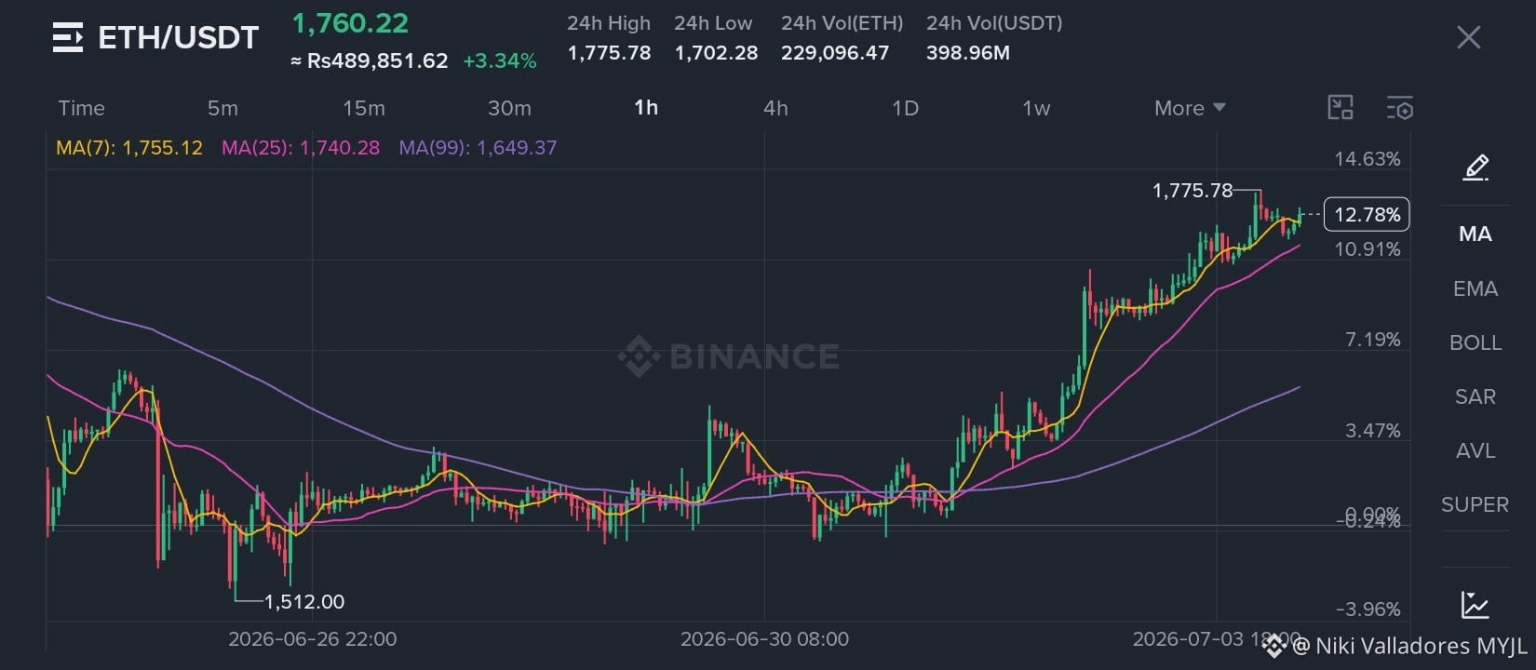Screen dimensions: 1536x670
Task: Select the Time chart interval
Action: 82,108
